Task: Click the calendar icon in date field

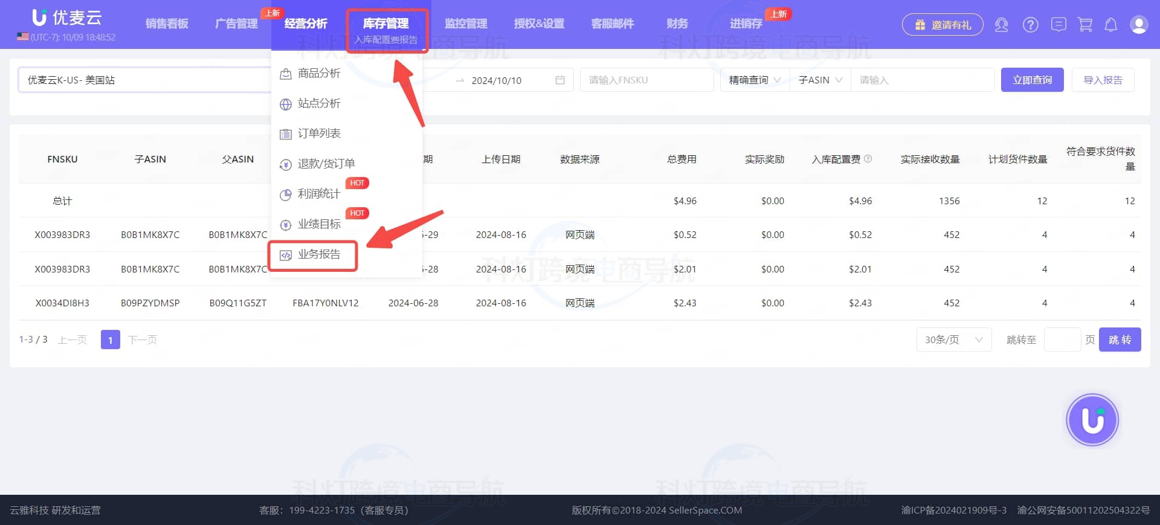Action: tap(560, 80)
